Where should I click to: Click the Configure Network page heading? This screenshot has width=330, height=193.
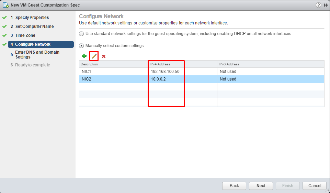(x=101, y=17)
